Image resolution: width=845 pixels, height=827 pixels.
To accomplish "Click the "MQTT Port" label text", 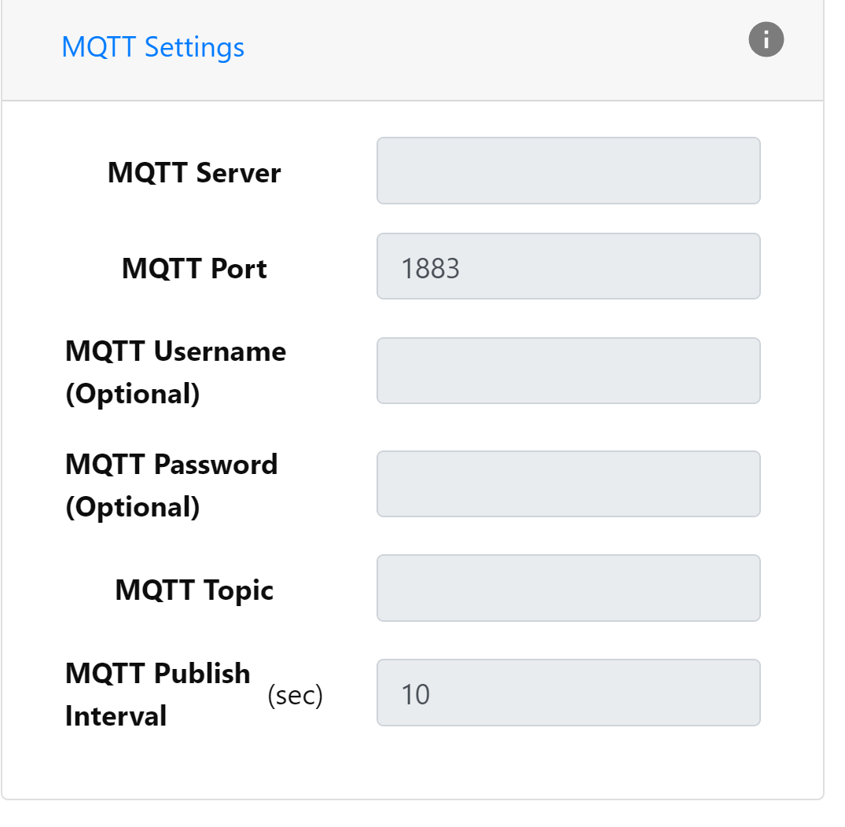I will (x=194, y=269).
